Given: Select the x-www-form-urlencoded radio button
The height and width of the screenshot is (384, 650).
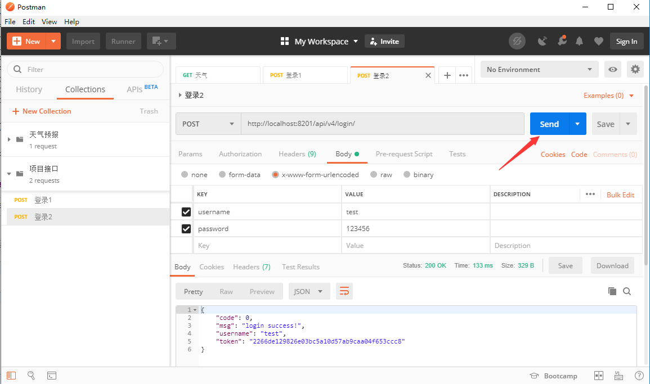Looking at the screenshot, I should pos(275,174).
